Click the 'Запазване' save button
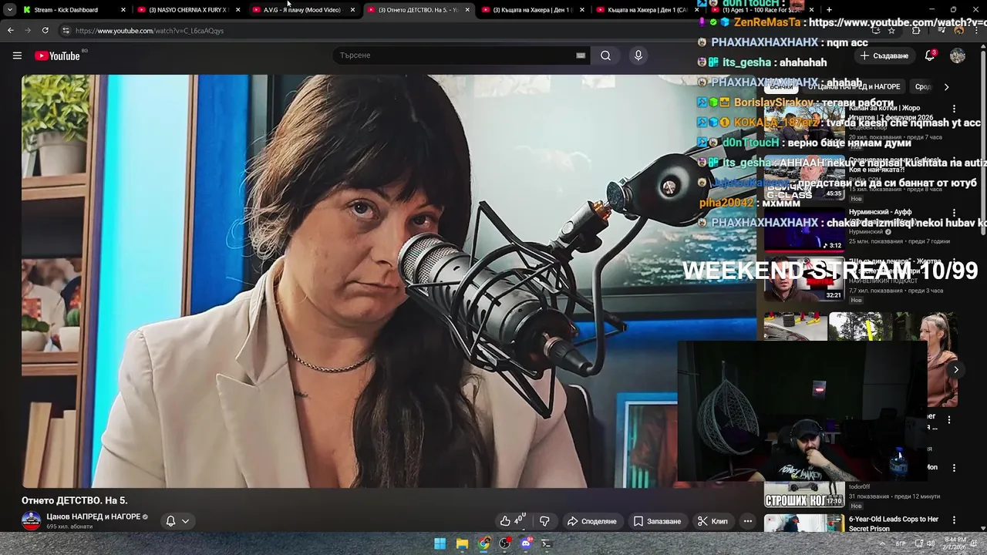Image resolution: width=987 pixels, height=555 pixels. coord(658,521)
